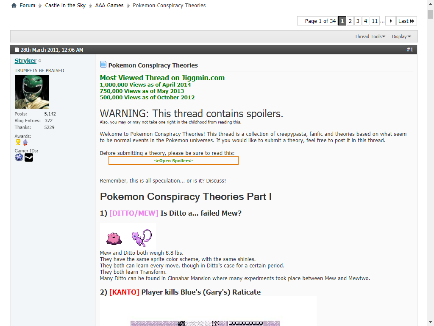This screenshot has height=326, width=434.
Task: Click 'Most Viewed Thread on Jiggmin.com' heading
Action: pos(162,78)
